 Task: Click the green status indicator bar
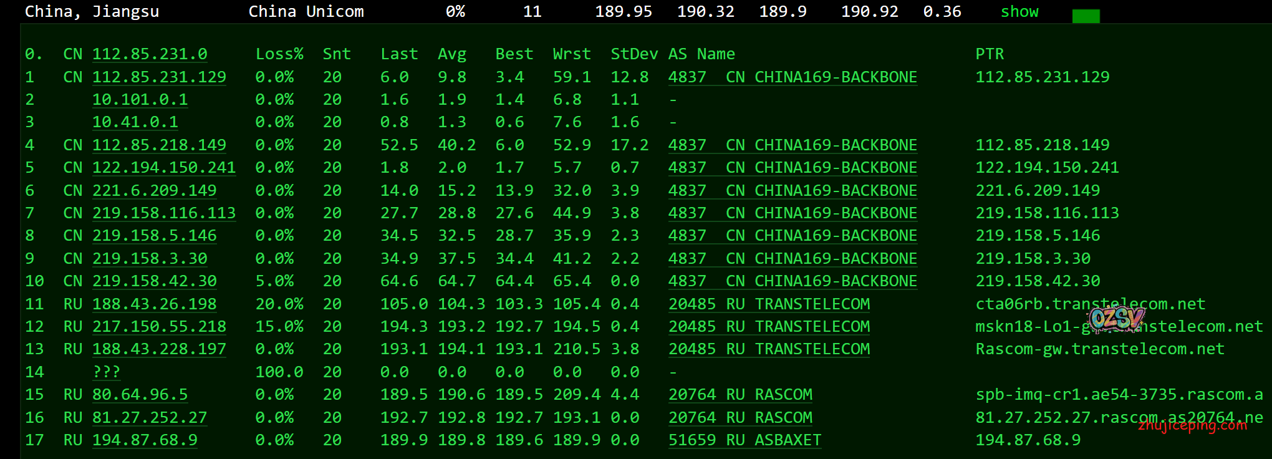[1086, 16]
